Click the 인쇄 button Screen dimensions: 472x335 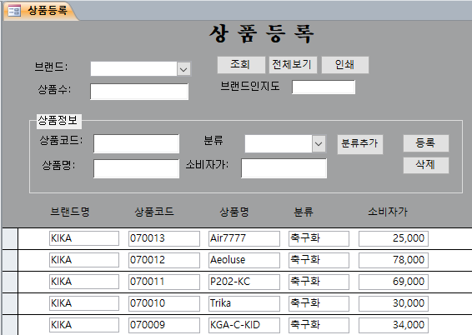point(345,65)
